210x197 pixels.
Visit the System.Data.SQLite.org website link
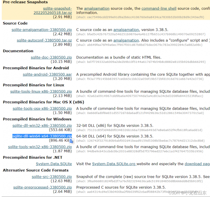[x=114, y=164]
